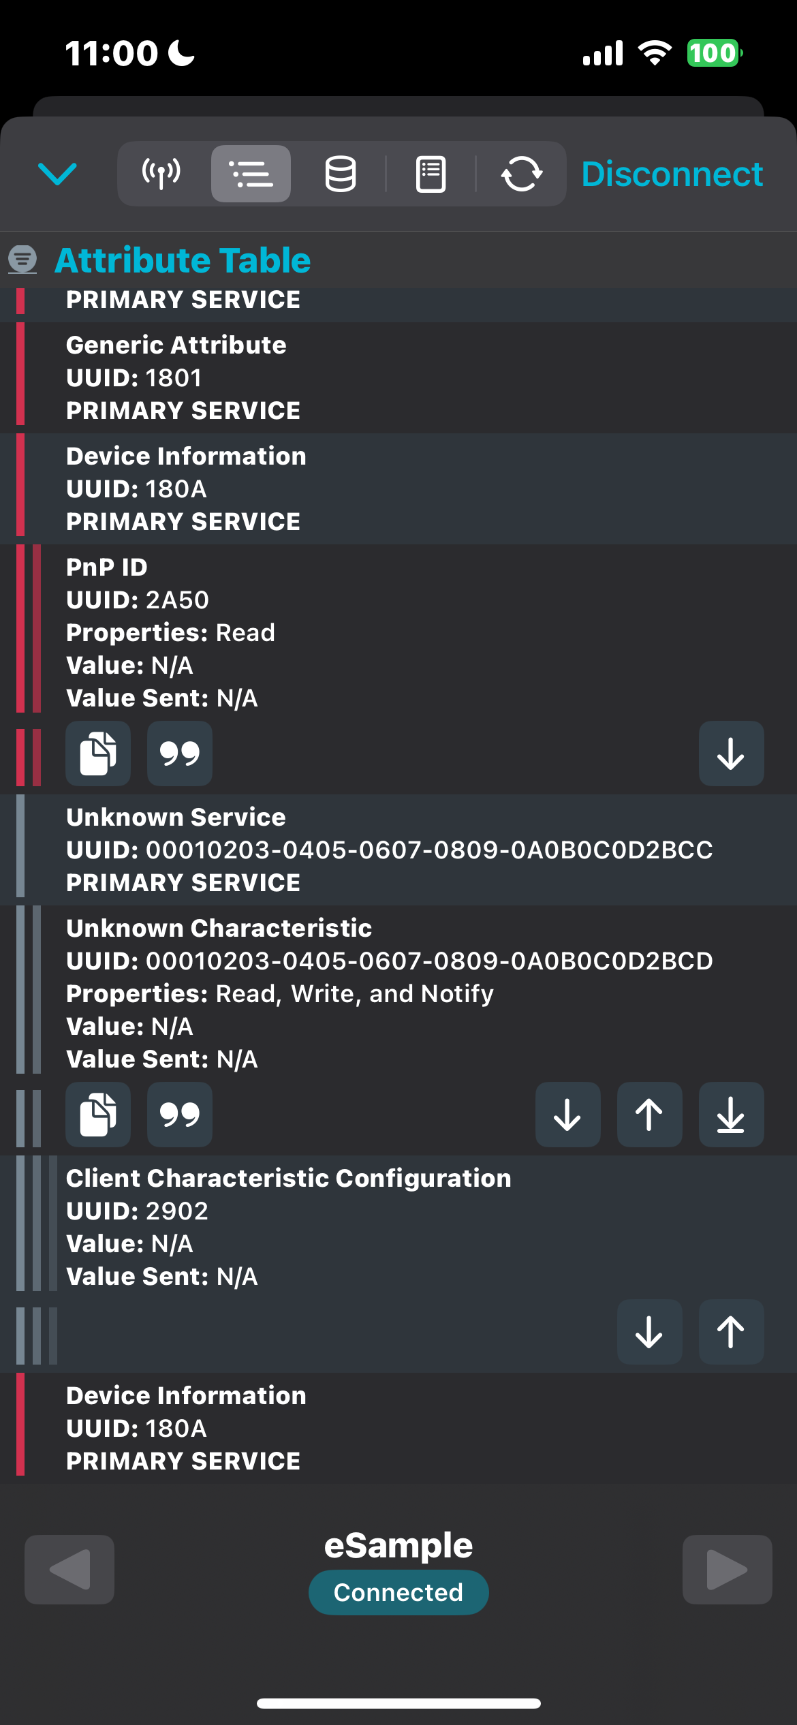This screenshot has width=797, height=1725.
Task: Toggle notifications for Unknown Characteristic
Action: 732,1115
